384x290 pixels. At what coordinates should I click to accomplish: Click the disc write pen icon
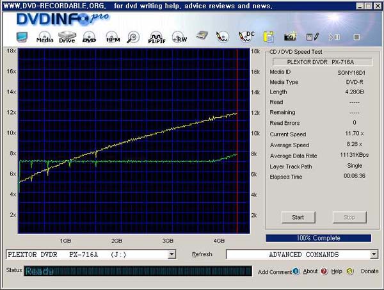coord(222,37)
